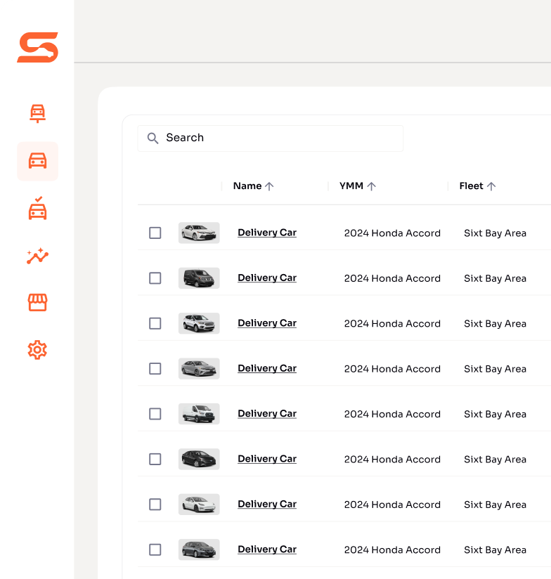Click the black sedan thumbnail
The width and height of the screenshot is (551, 579).
(199, 460)
